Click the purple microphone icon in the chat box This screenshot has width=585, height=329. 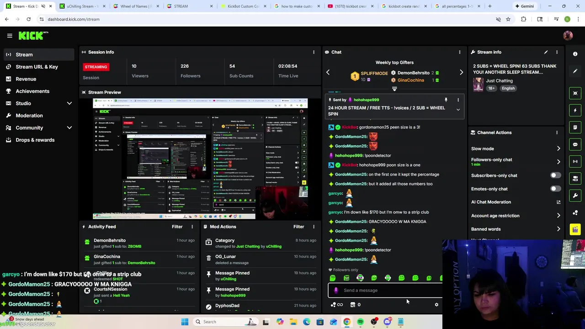(x=336, y=290)
